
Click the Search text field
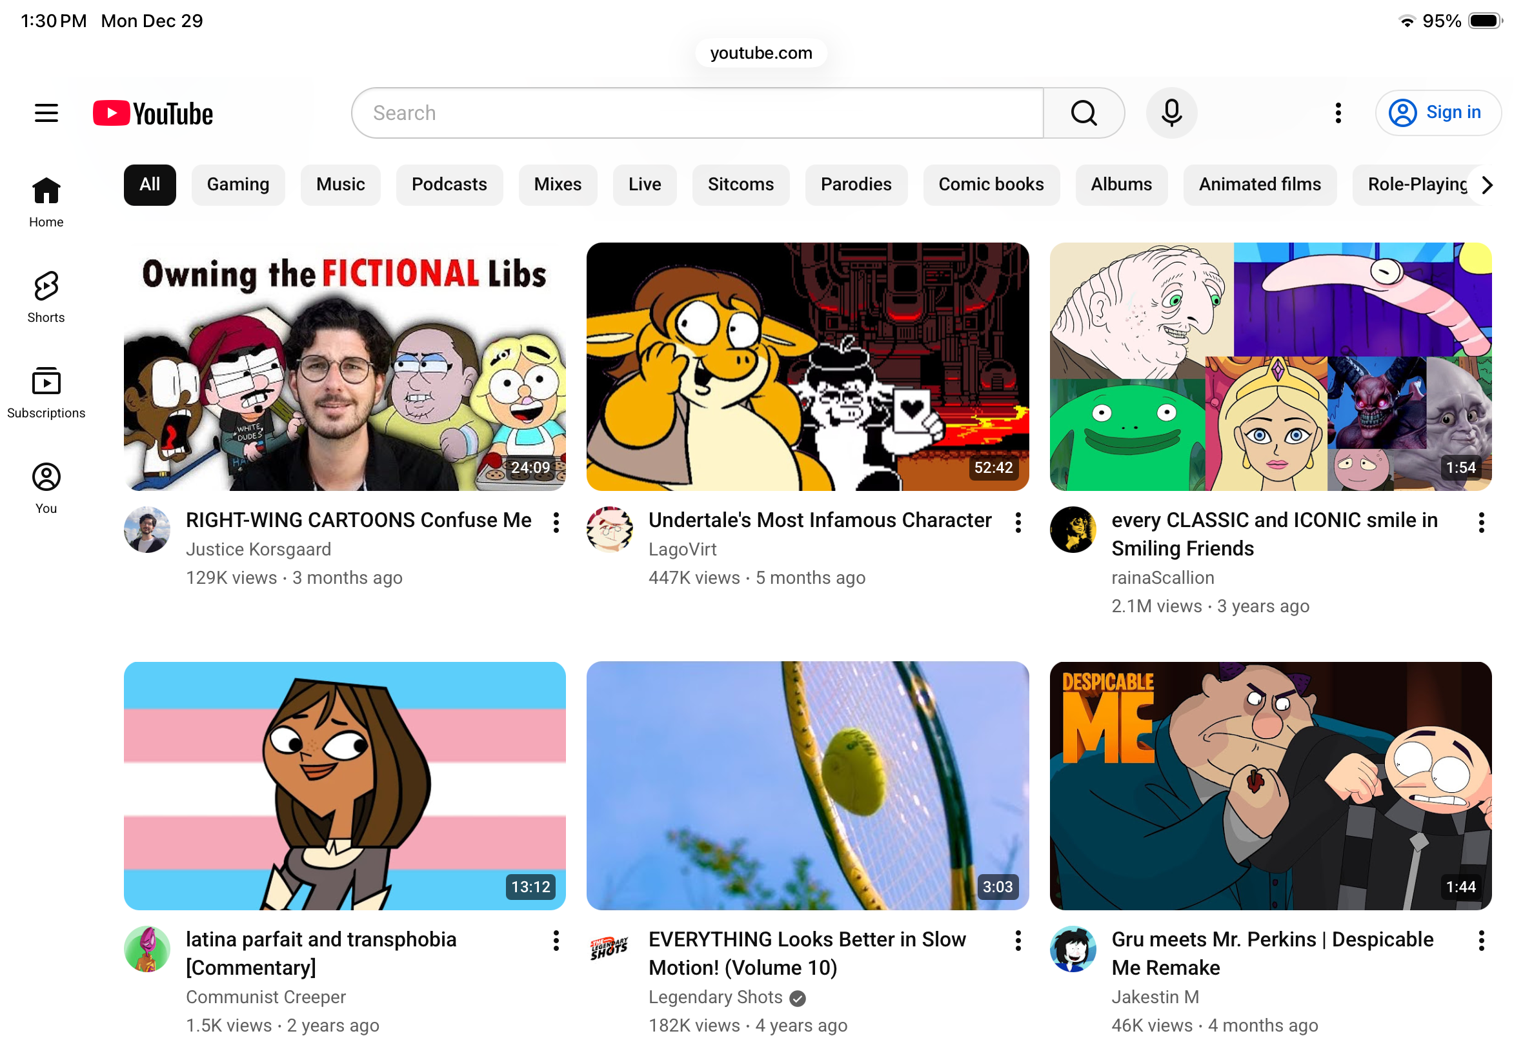pos(696,113)
